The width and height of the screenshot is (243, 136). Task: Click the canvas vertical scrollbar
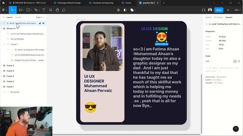click(201, 104)
